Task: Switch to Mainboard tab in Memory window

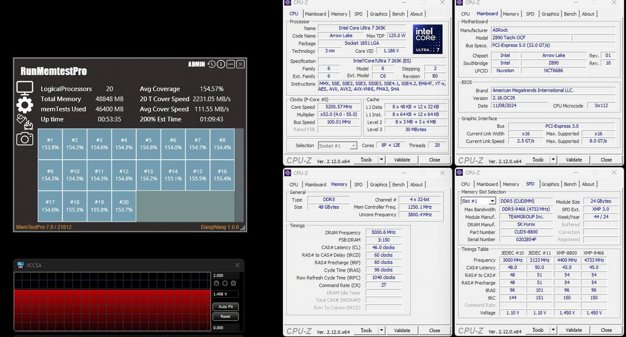Action: pos(315,185)
